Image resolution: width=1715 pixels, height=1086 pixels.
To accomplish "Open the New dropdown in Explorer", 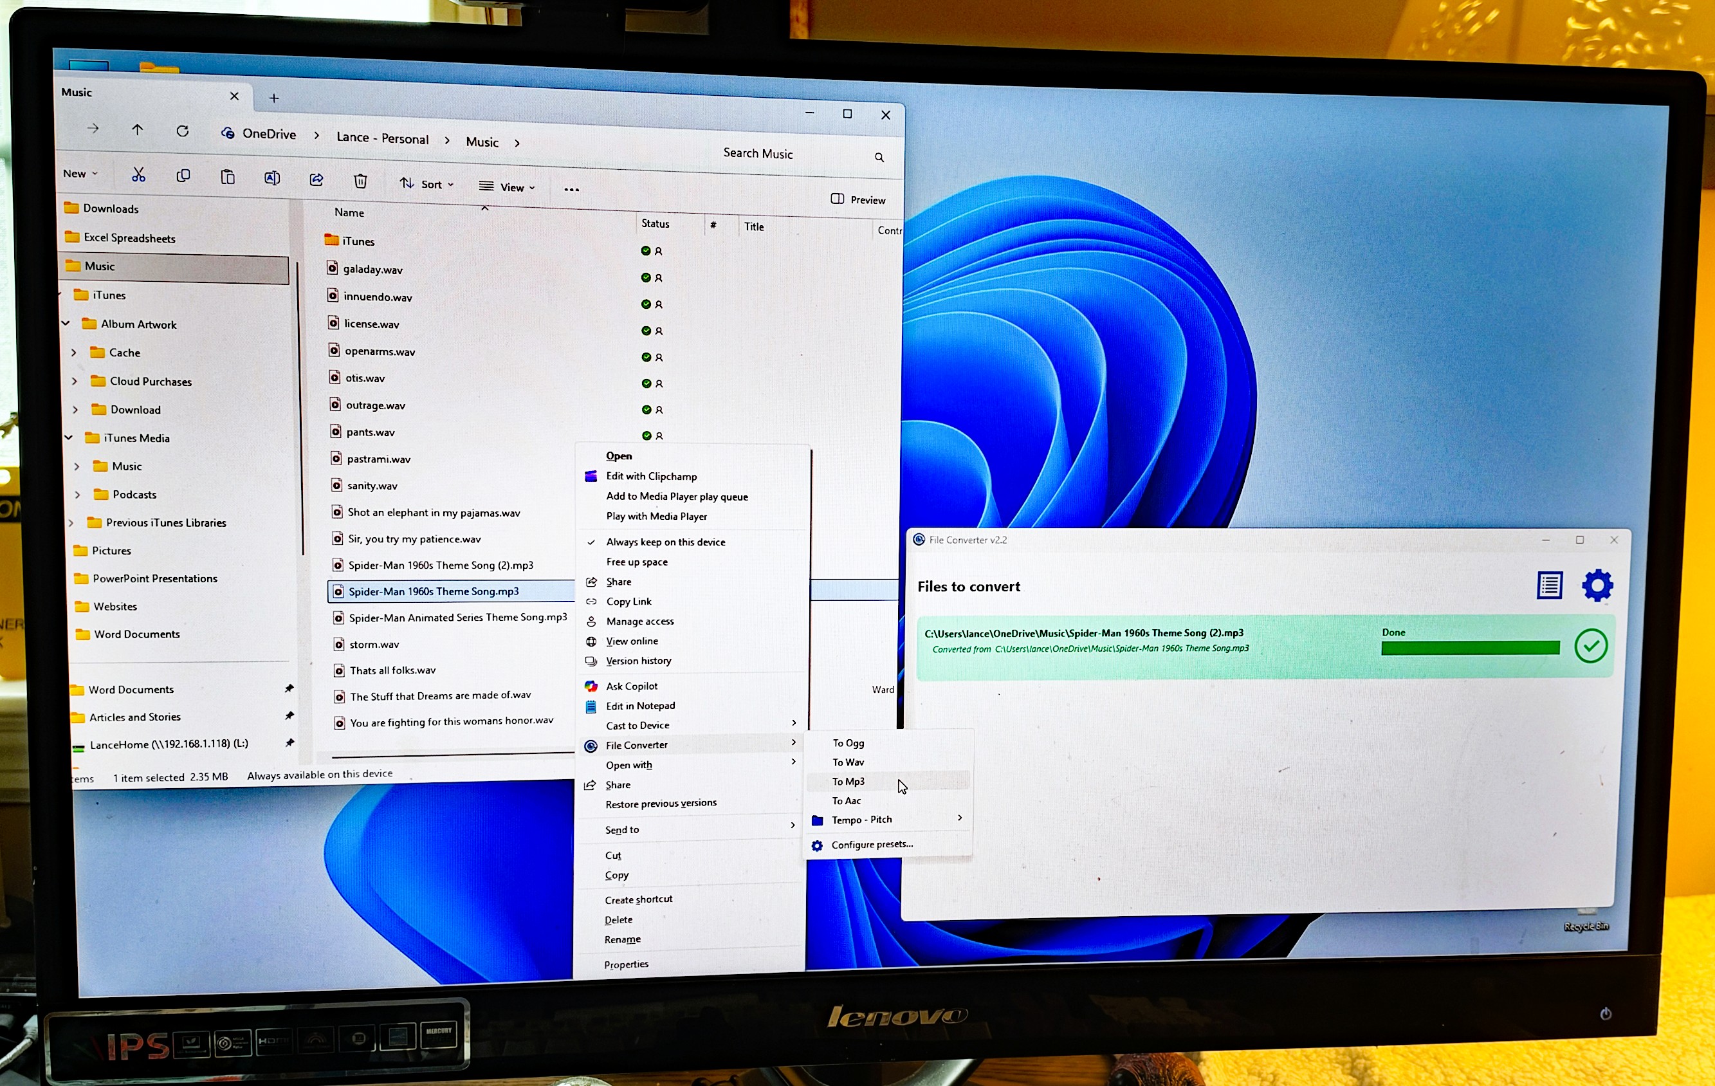I will tap(80, 173).
